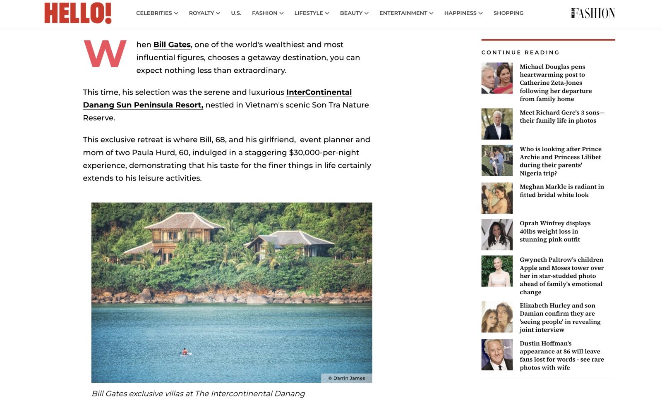The image size is (662, 410).
Task: Open the Richard Gere's 3 sons headline
Action: point(562,117)
